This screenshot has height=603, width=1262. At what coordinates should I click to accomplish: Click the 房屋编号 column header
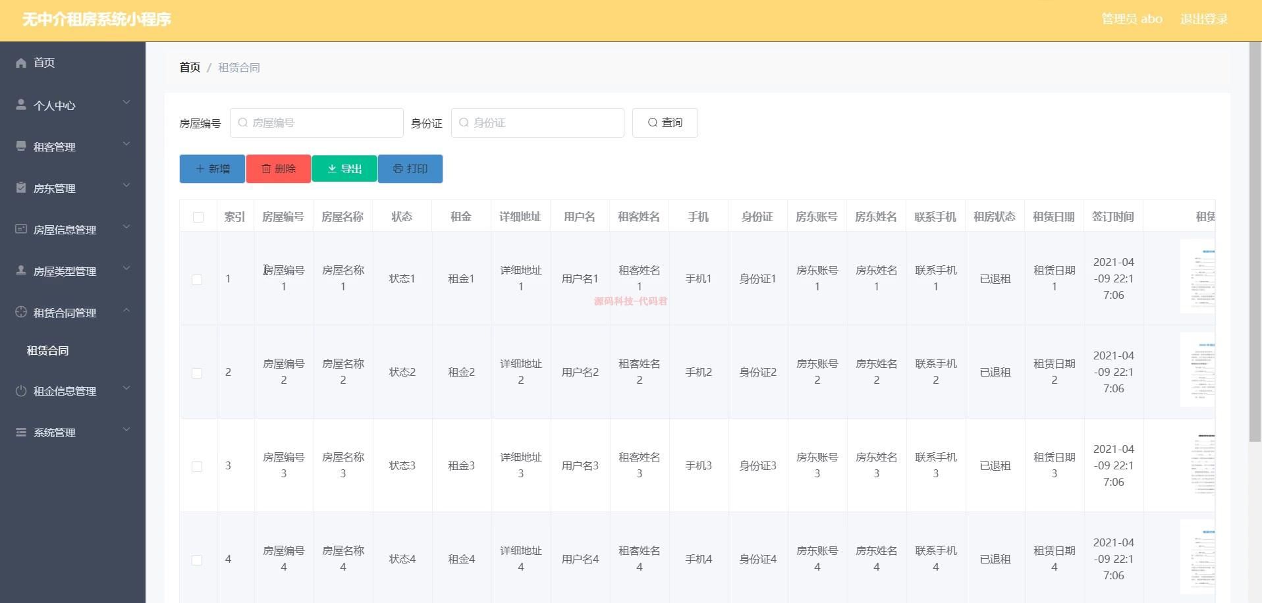(283, 217)
